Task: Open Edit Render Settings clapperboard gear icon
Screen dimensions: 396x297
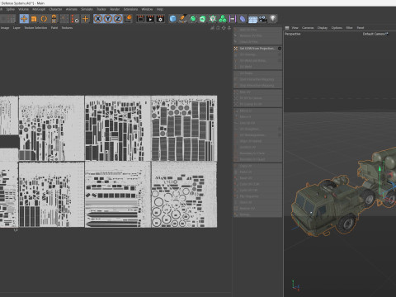Action: (x=160, y=19)
